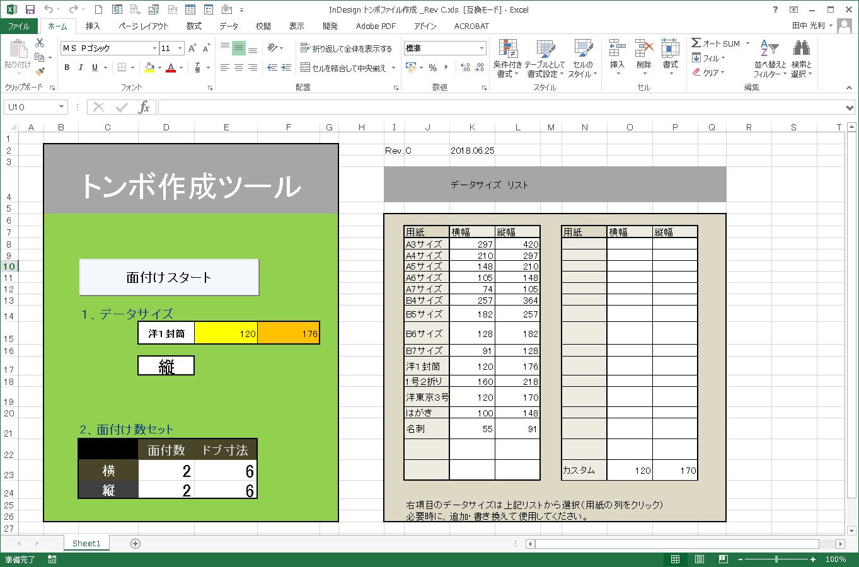Toggle italic formatting
This screenshot has width=859, height=567.
tap(81, 67)
